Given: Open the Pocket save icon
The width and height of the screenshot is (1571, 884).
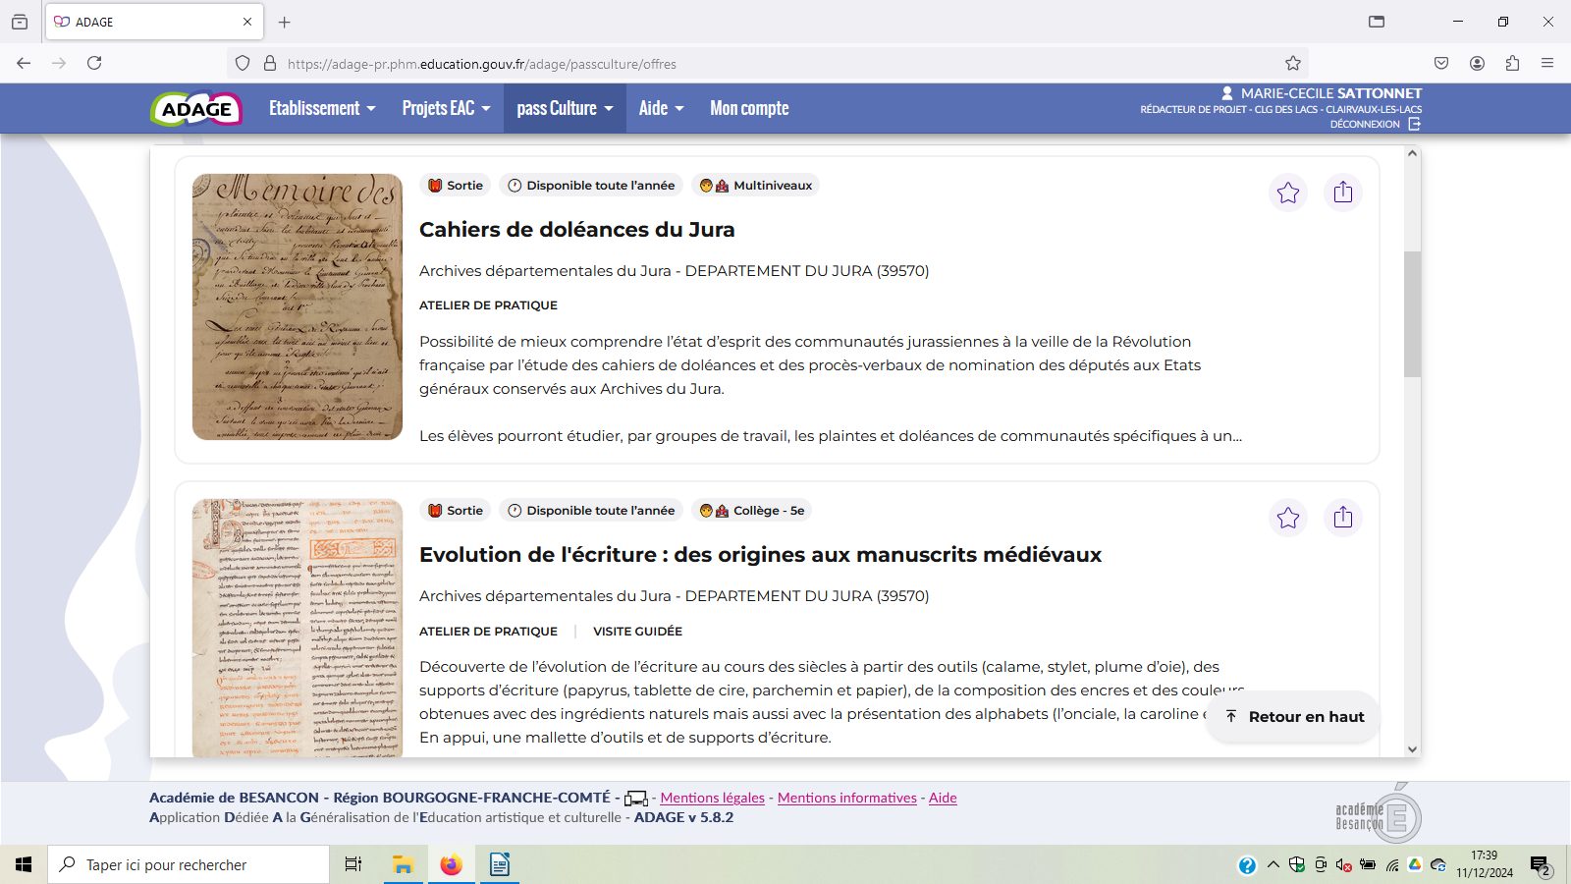Looking at the screenshot, I should tap(1441, 63).
